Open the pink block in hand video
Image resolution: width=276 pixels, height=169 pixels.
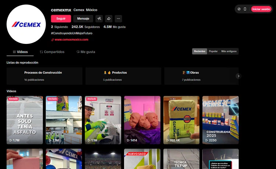click(25, 159)
